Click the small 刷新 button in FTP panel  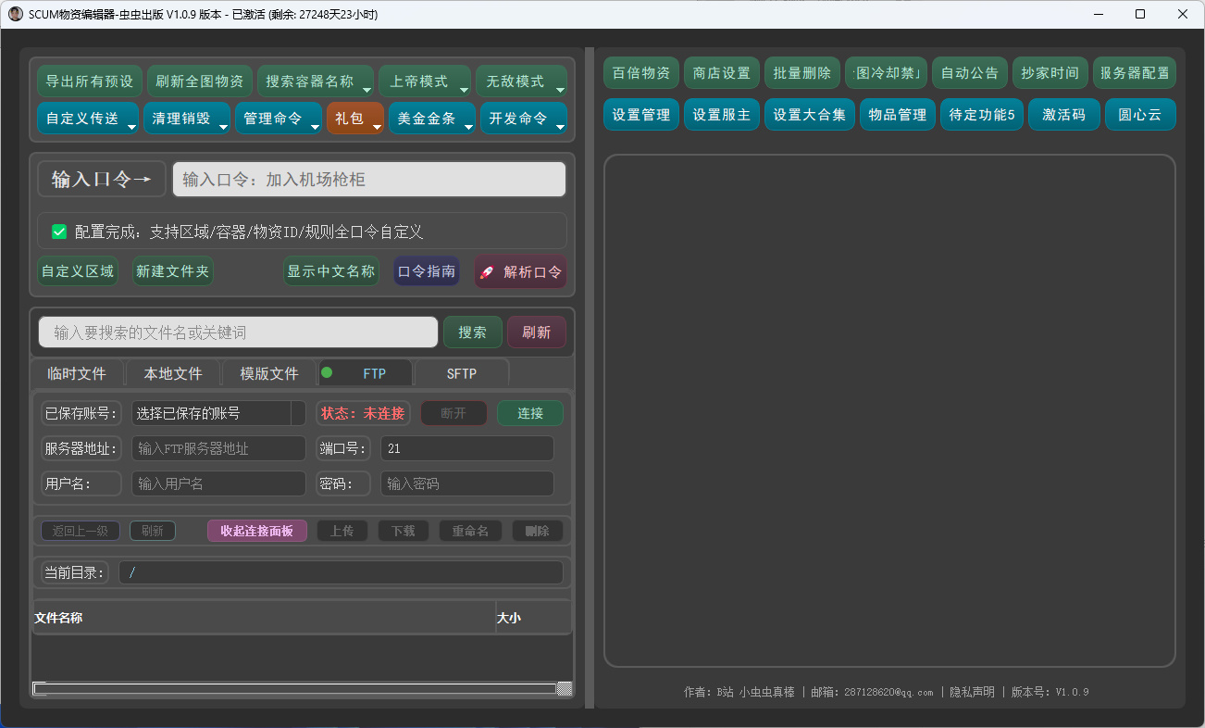[153, 531]
